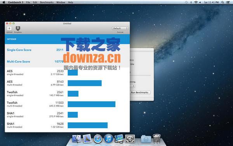Click the Geekbench icon in Dock

pyautogui.click(x=119, y=139)
